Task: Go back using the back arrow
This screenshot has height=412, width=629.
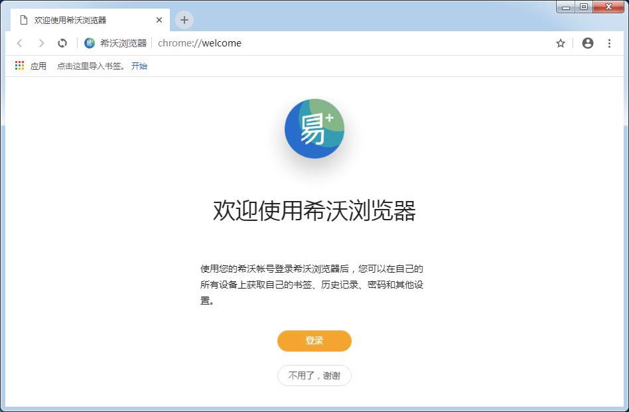Action: point(20,43)
